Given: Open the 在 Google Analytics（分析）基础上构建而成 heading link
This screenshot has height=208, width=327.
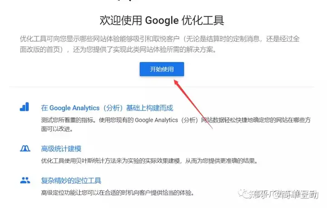Looking at the screenshot, I should [x=107, y=108].
